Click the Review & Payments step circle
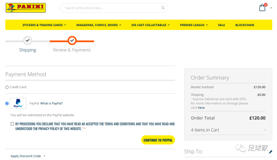The height and width of the screenshot is (160, 277). [72, 40]
